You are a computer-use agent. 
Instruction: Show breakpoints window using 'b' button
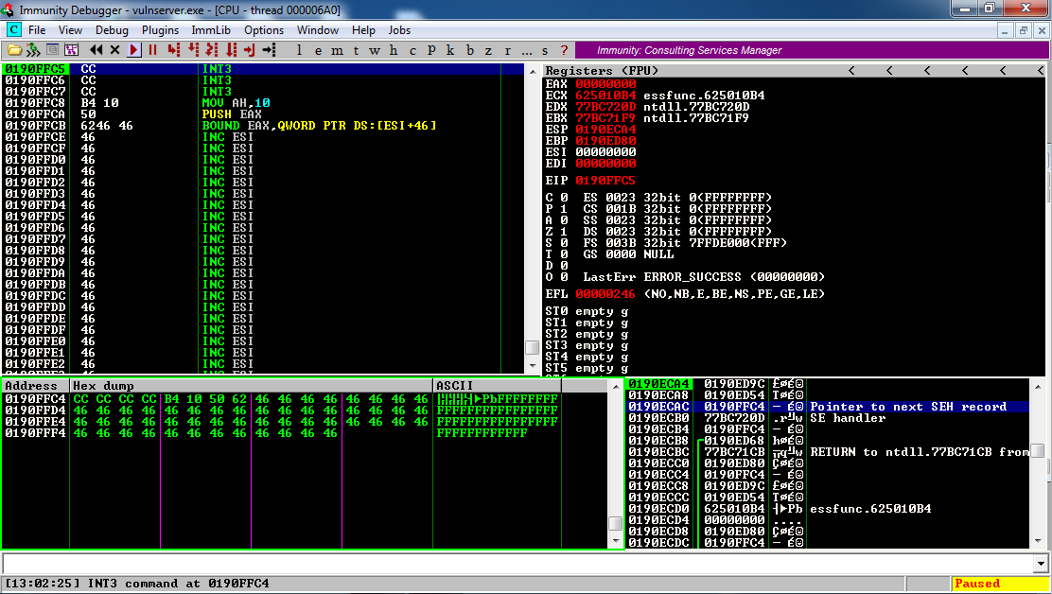(x=471, y=50)
